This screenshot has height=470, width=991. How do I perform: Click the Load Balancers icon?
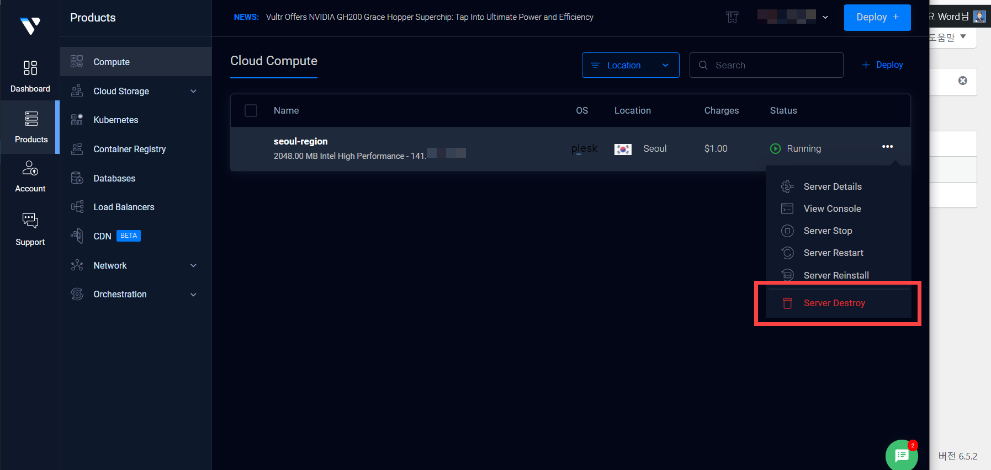coord(77,206)
